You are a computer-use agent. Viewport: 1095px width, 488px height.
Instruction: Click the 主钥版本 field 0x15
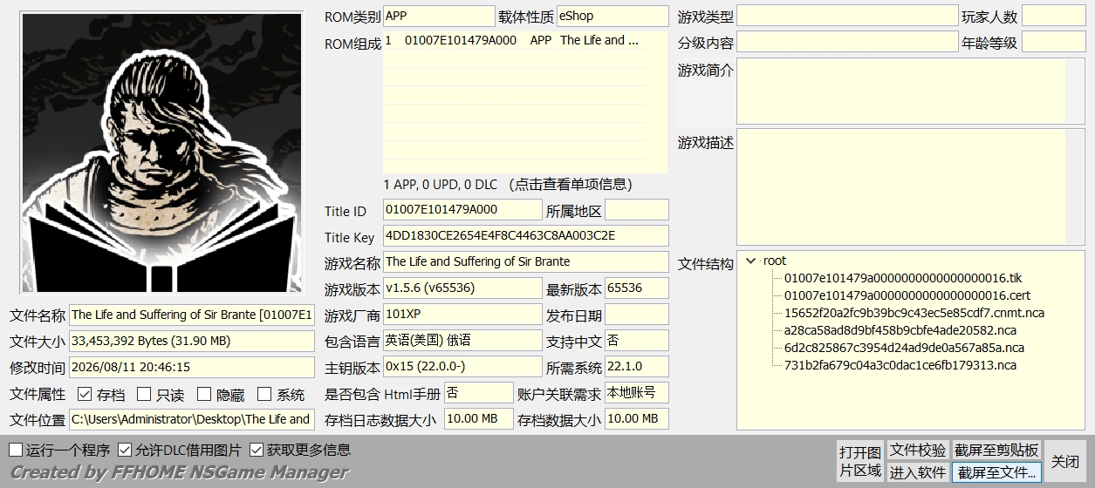pyautogui.click(x=462, y=367)
